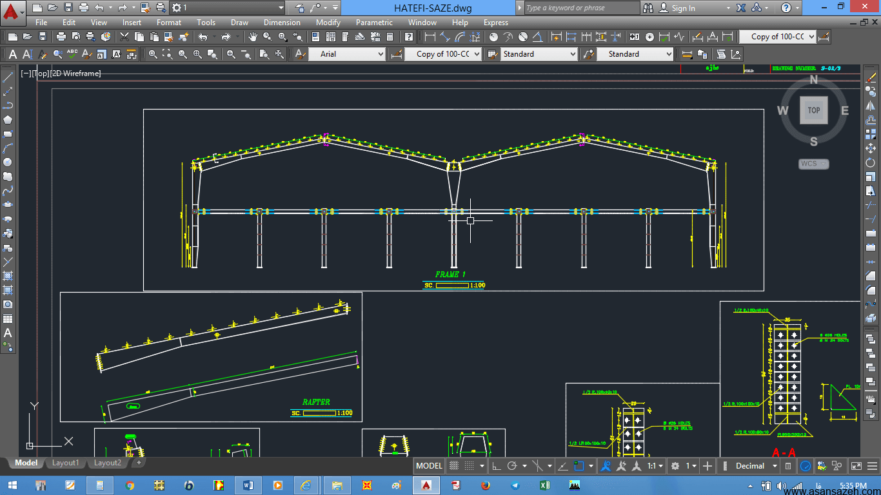This screenshot has height=495, width=881.
Task: Activate the Pan (hand) tool
Action: coord(252,37)
